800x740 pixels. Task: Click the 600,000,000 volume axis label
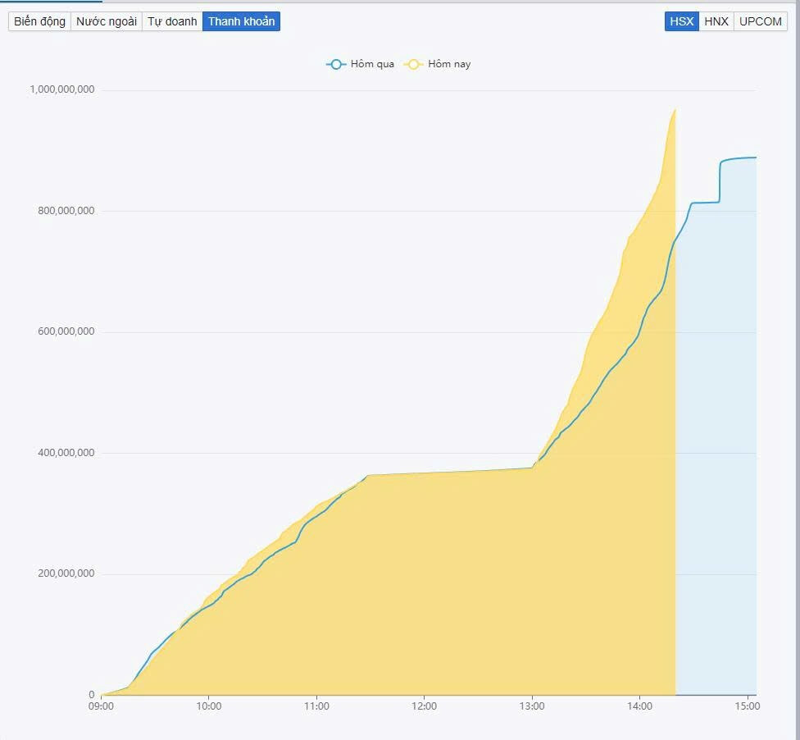pyautogui.click(x=66, y=331)
